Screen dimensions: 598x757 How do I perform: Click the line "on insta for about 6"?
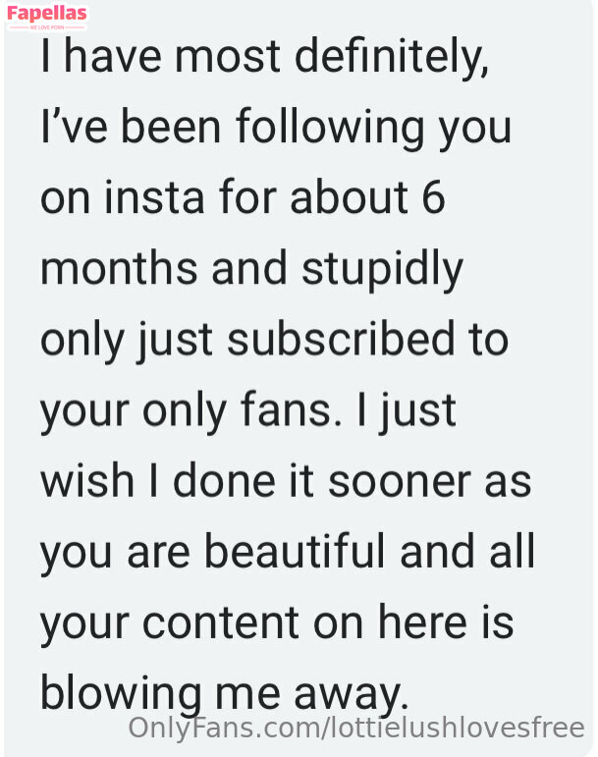click(x=244, y=197)
